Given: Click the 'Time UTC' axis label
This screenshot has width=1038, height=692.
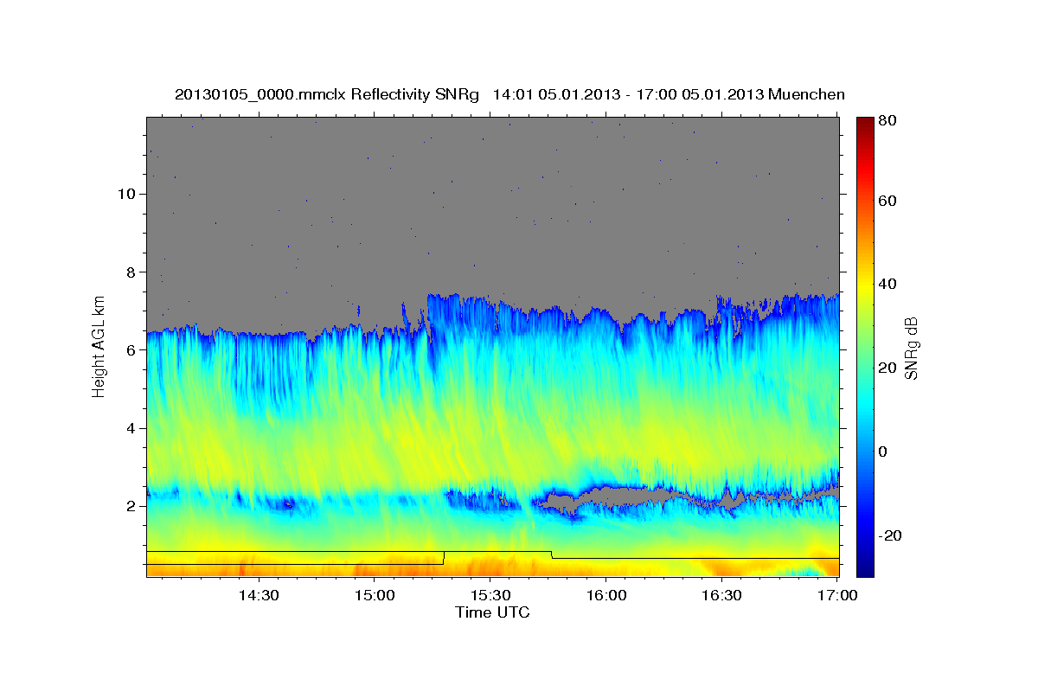Looking at the screenshot, I should [x=492, y=612].
